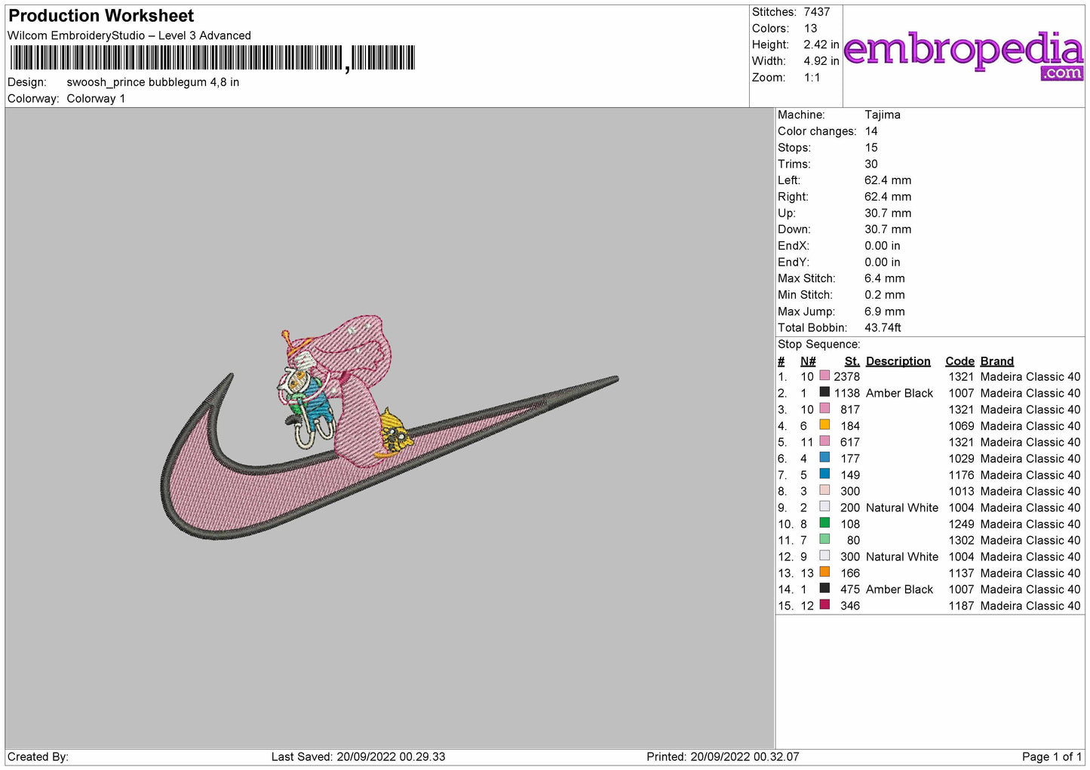
Task: Click the light green swatch with code 1302
Action: tap(824, 539)
